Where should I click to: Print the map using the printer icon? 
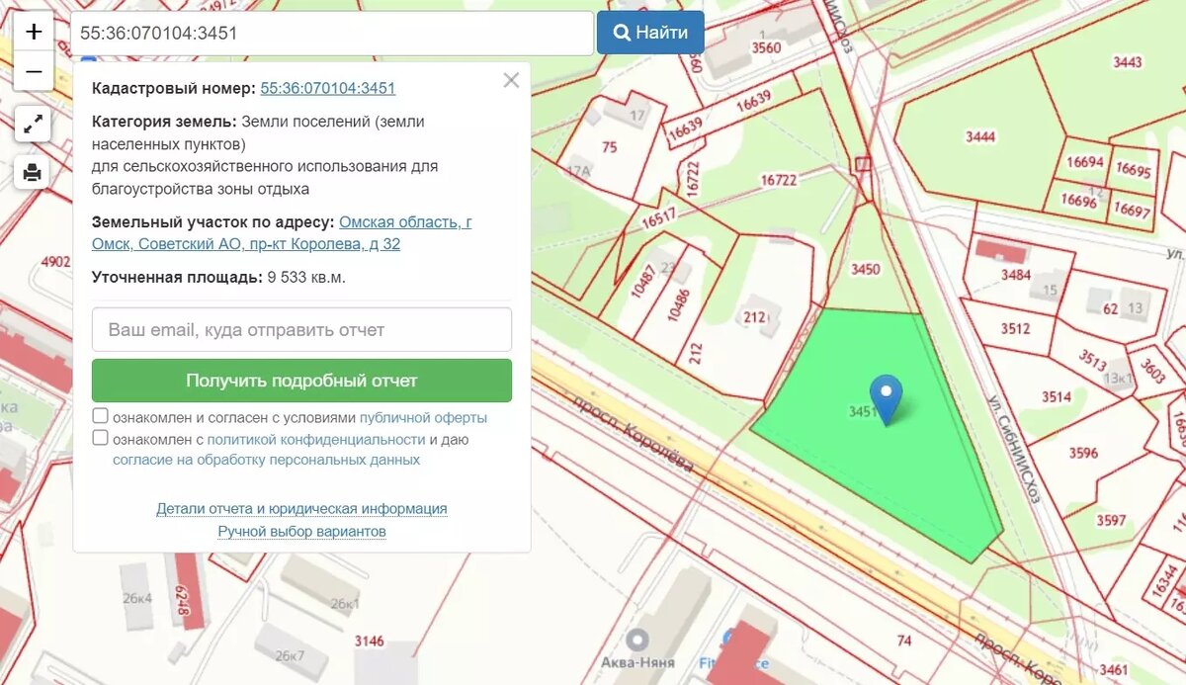point(33,172)
